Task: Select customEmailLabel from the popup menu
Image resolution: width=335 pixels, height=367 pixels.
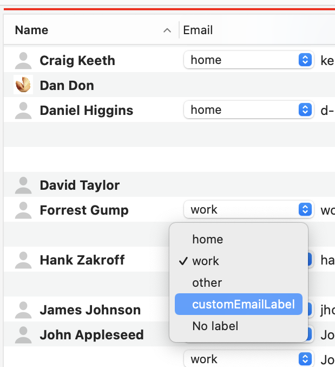Action: [x=239, y=304]
